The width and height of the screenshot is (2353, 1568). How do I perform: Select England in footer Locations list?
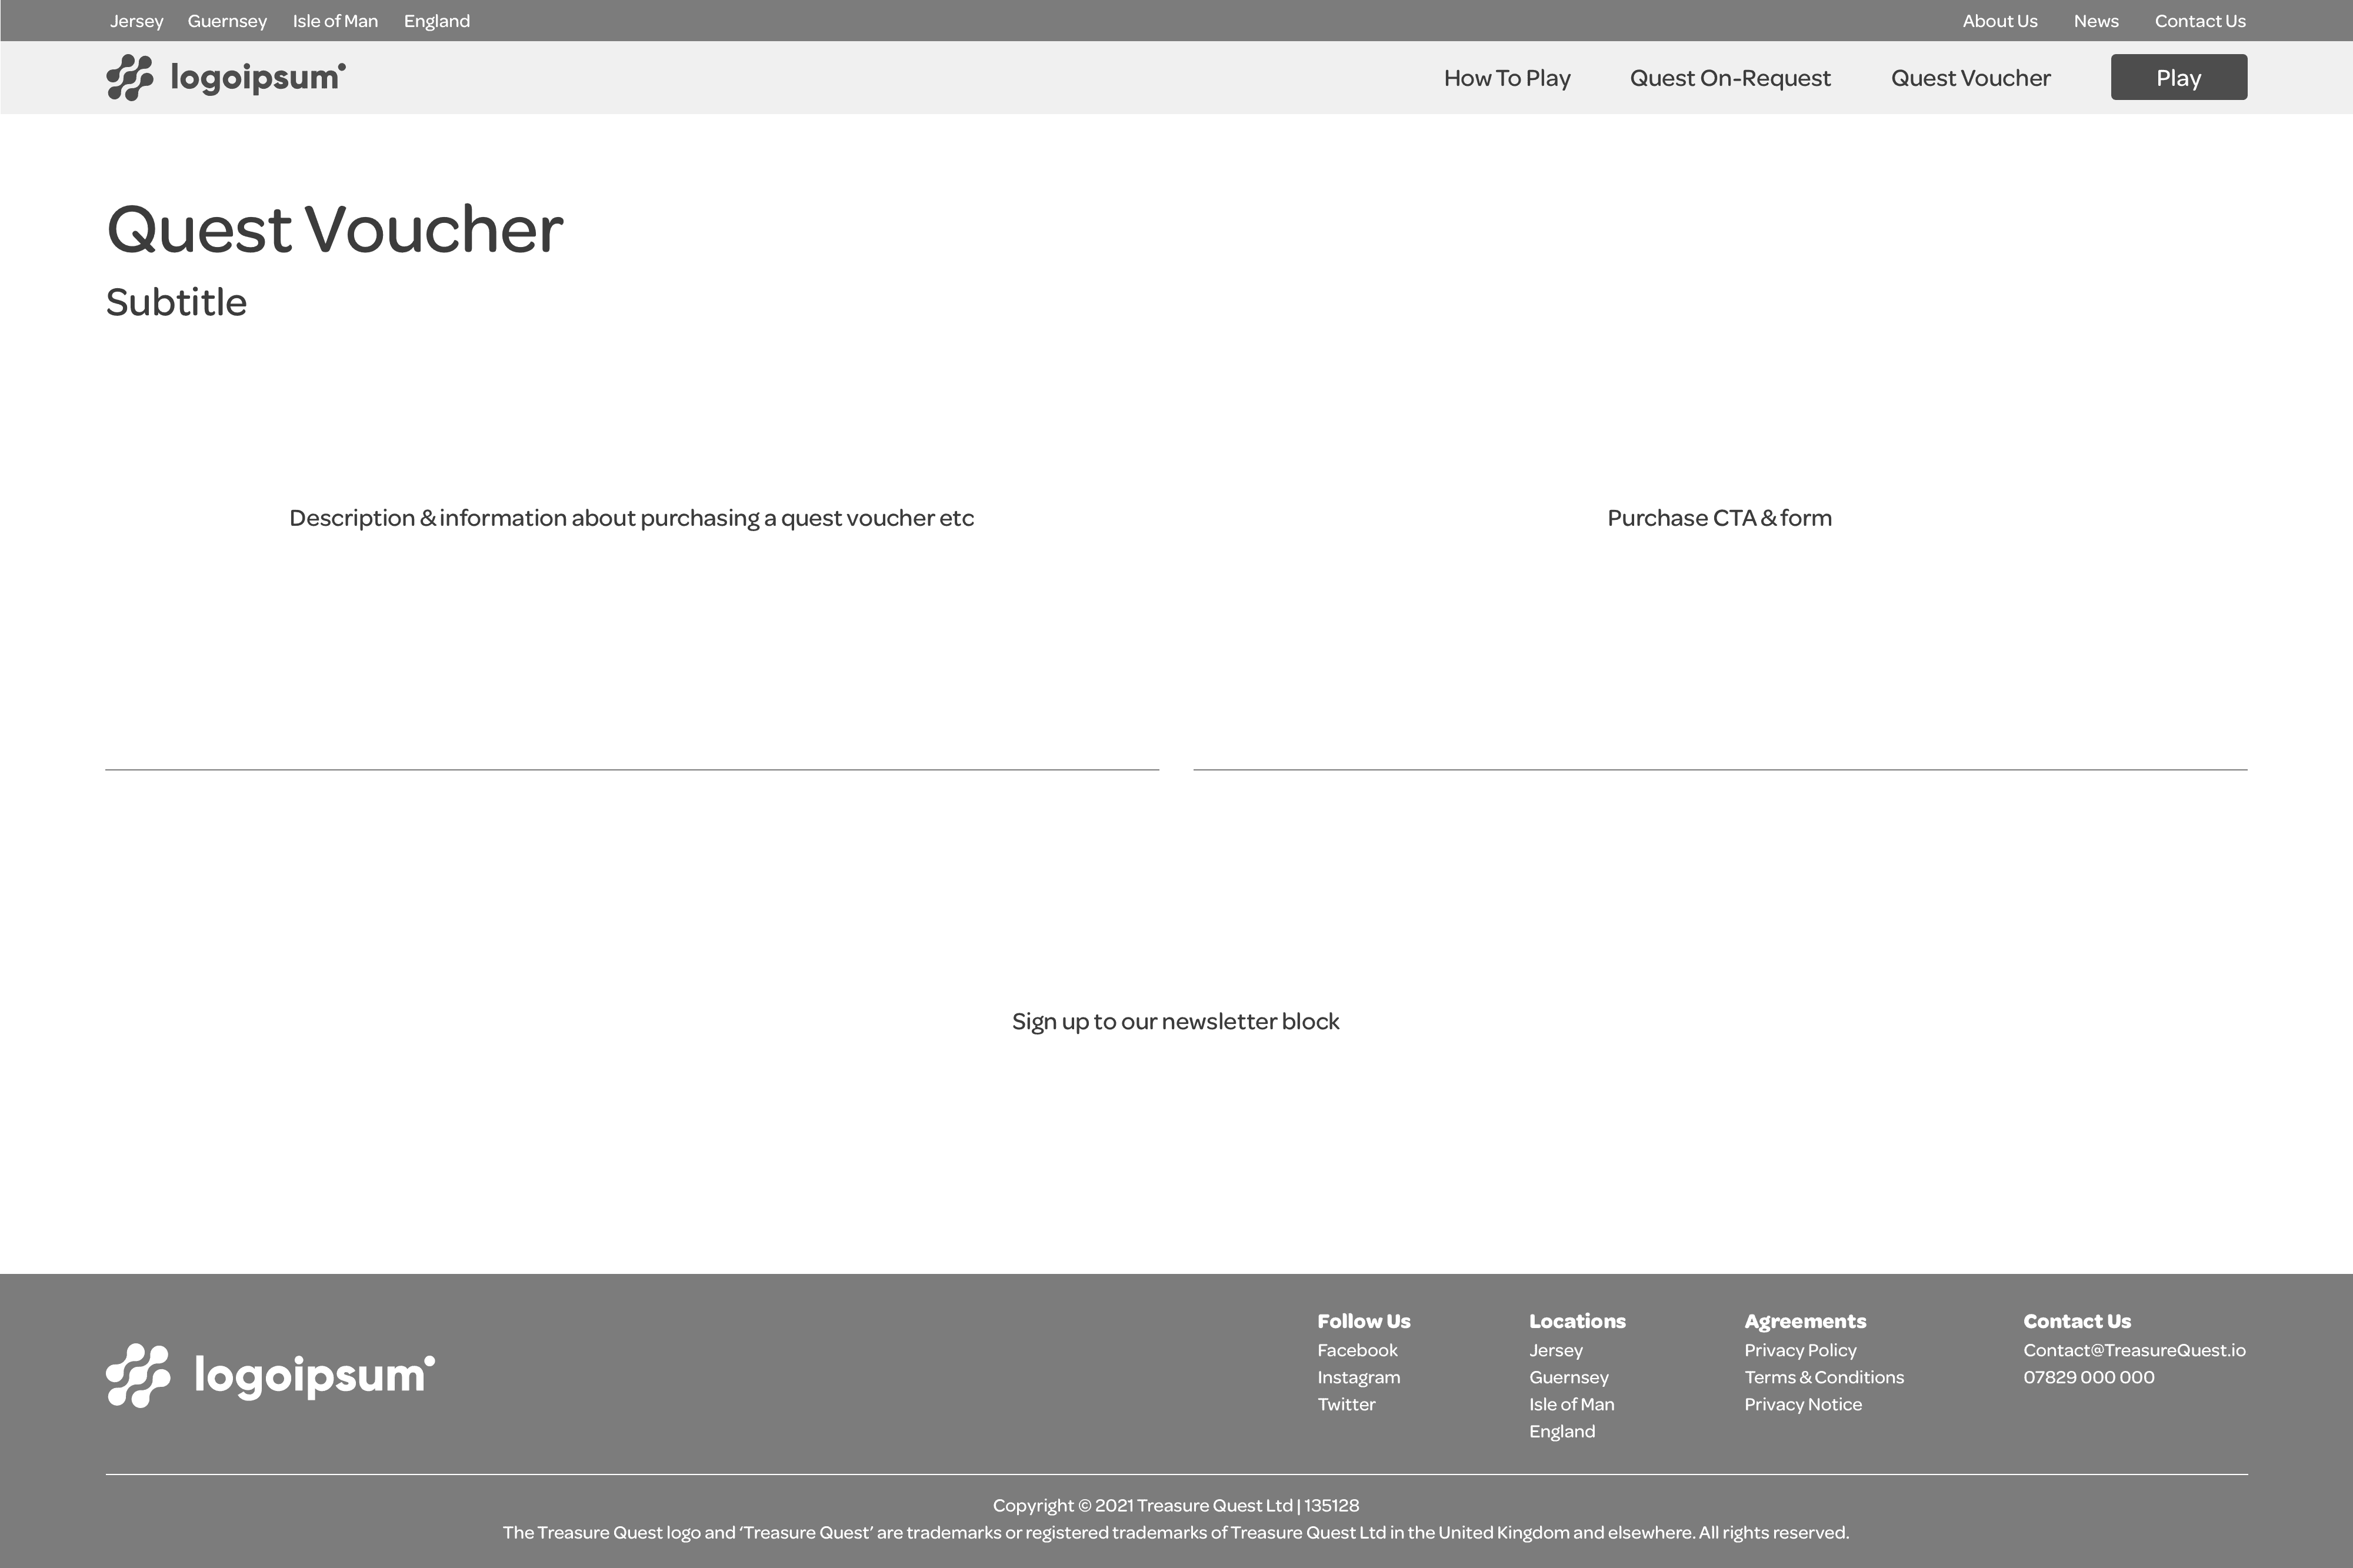point(1562,1431)
